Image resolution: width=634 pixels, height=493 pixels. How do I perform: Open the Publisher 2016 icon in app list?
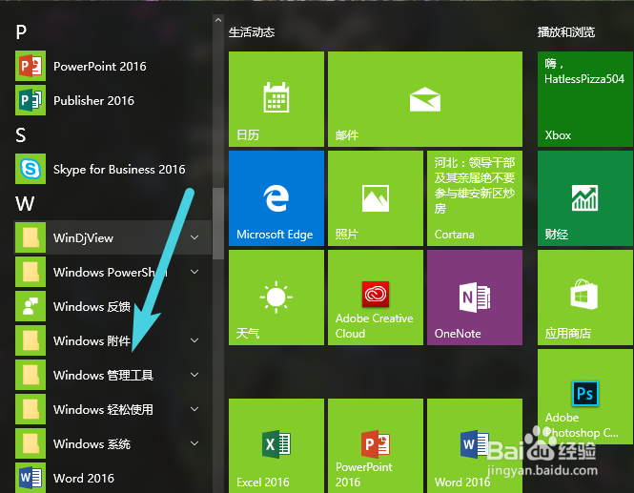31,100
